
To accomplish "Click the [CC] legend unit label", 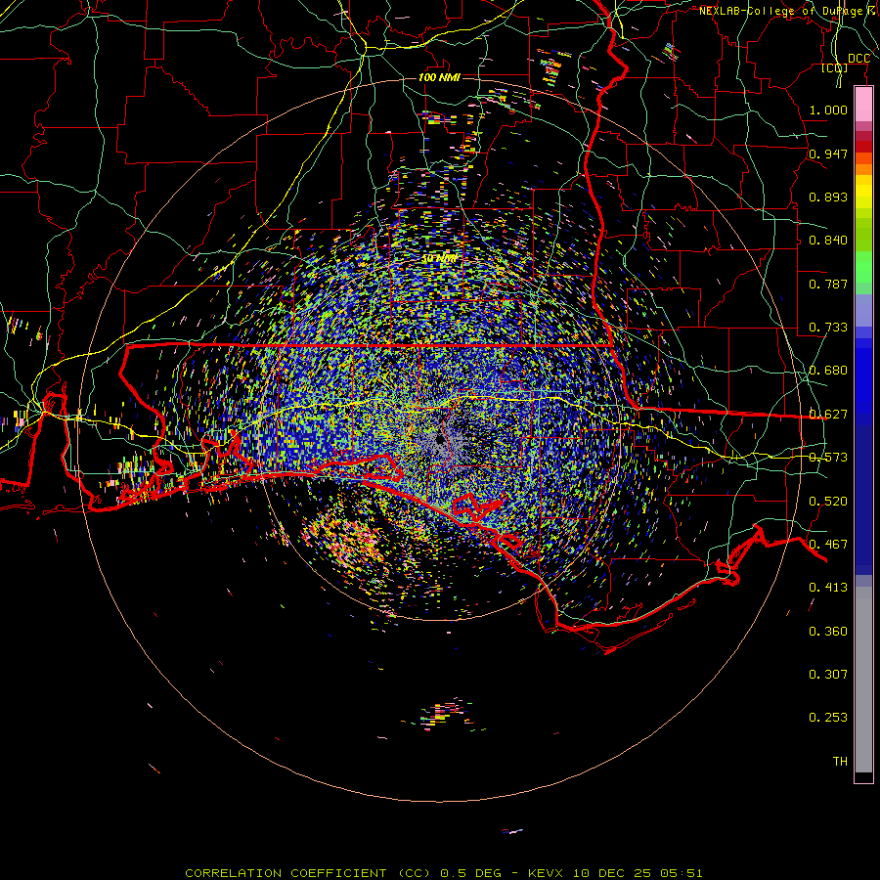I will coord(835,68).
